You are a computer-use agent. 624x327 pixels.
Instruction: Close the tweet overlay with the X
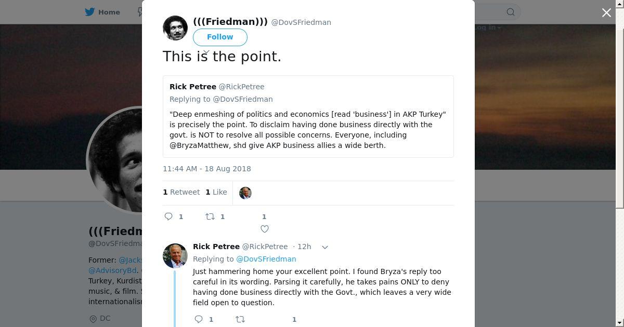(606, 13)
